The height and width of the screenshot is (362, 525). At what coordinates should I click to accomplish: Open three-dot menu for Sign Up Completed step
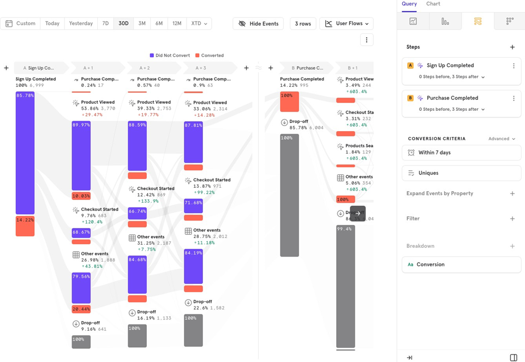click(513, 66)
